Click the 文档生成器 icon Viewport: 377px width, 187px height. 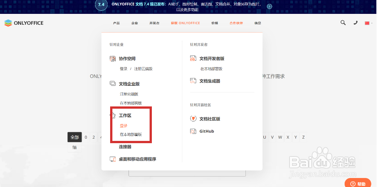tap(193, 81)
